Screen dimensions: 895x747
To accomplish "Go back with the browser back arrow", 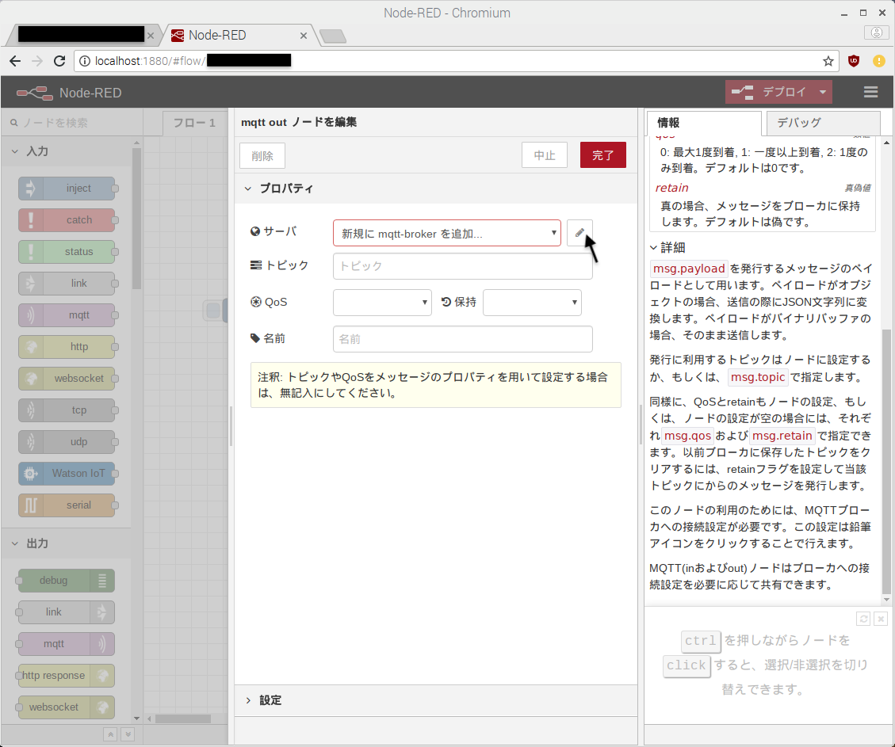I will tap(15, 60).
